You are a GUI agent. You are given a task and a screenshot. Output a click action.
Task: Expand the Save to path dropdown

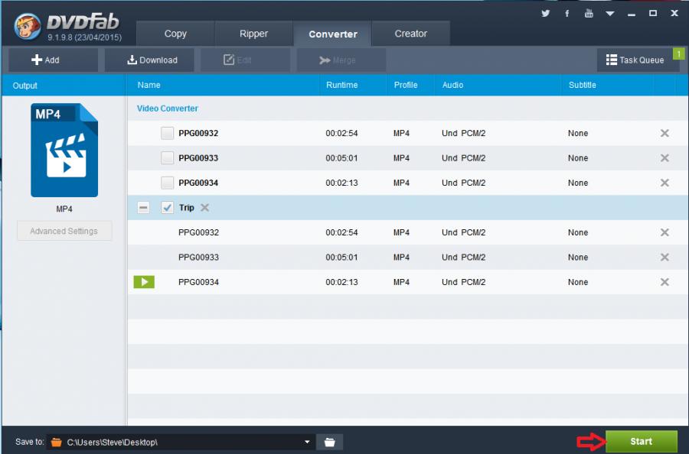point(307,442)
